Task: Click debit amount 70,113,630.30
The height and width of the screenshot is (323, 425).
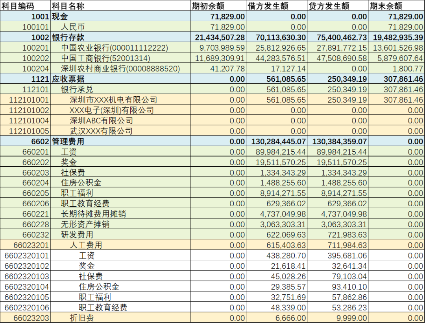Action: click(x=277, y=37)
